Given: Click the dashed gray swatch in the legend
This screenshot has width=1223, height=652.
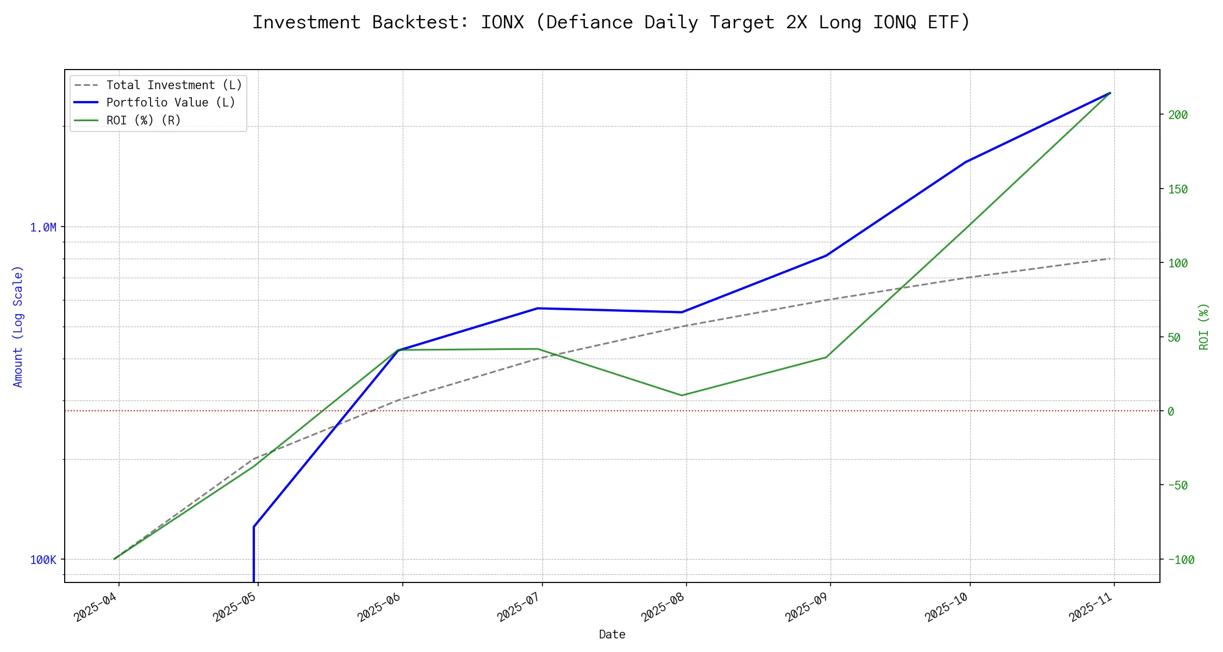Looking at the screenshot, I should pyautogui.click(x=86, y=85).
